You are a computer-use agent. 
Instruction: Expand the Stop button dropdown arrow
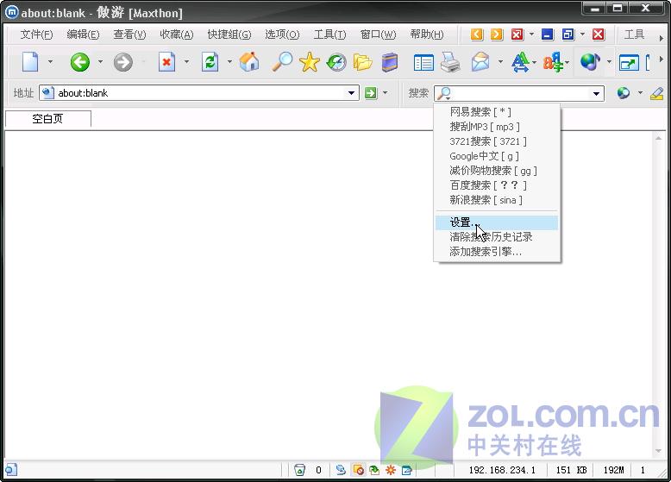click(x=186, y=62)
